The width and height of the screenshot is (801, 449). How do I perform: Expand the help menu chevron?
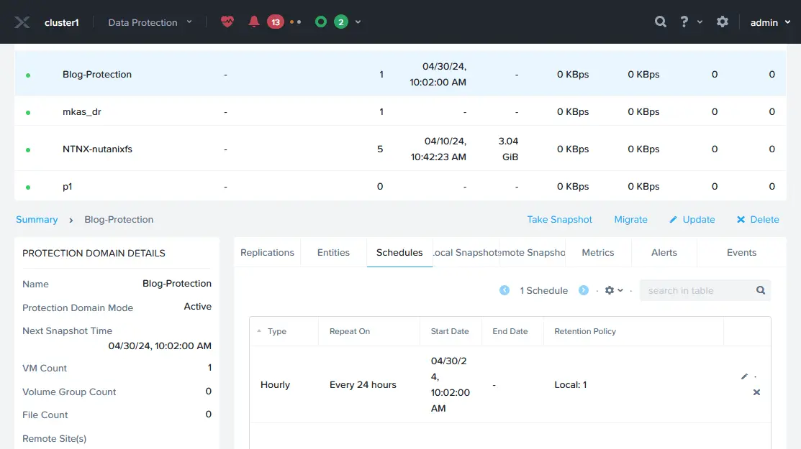click(700, 22)
